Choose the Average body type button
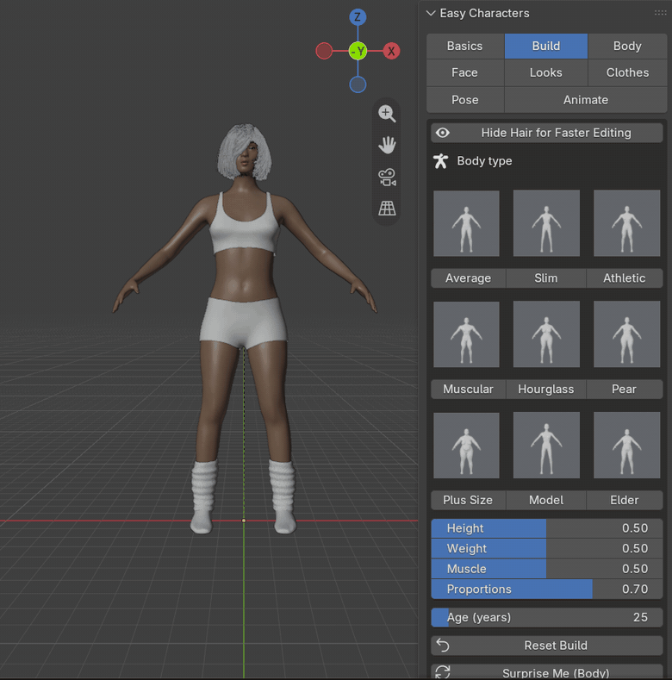 [468, 278]
